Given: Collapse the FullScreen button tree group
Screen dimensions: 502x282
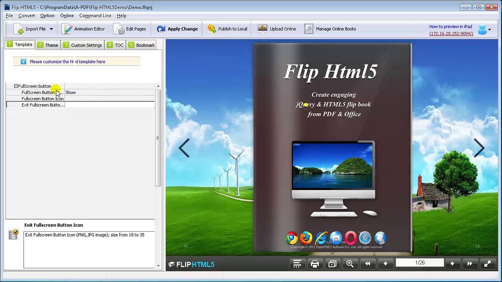Looking at the screenshot, I should pyautogui.click(x=16, y=86).
